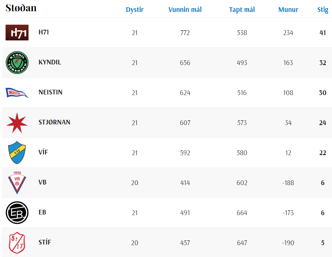Click the STÍF team name
This screenshot has height=257, width=332.
pos(45,242)
